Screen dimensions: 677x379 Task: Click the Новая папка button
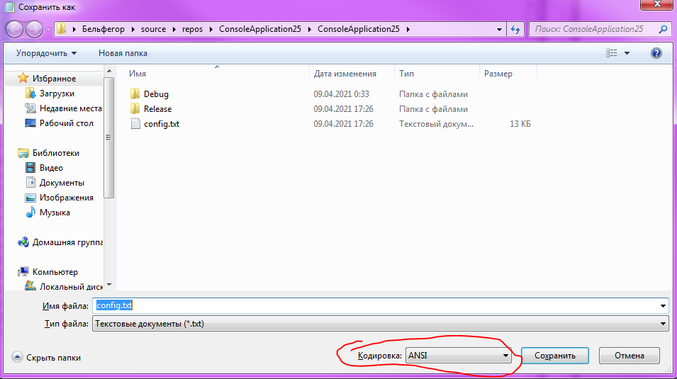tap(123, 53)
